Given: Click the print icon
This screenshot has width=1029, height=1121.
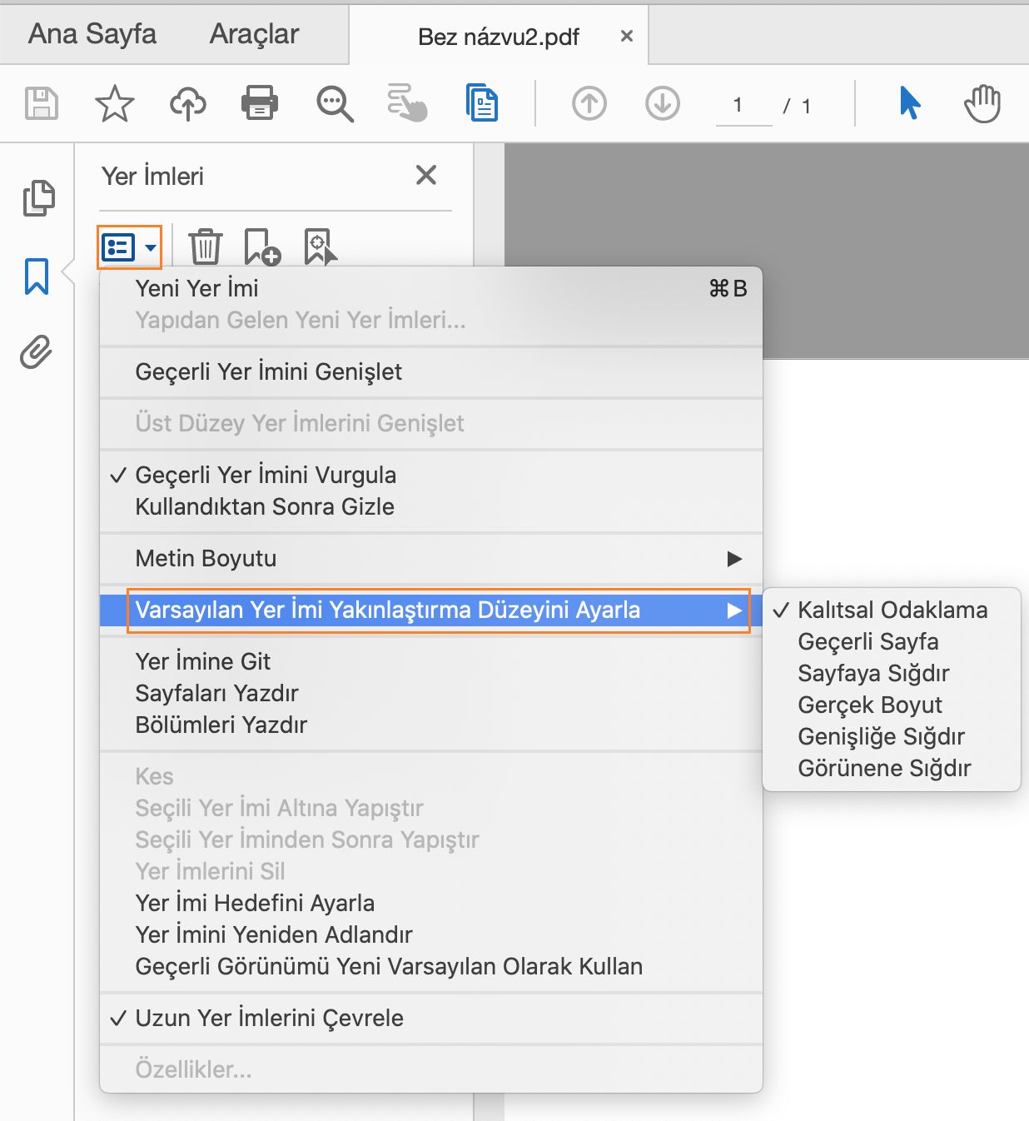Looking at the screenshot, I should tap(260, 104).
